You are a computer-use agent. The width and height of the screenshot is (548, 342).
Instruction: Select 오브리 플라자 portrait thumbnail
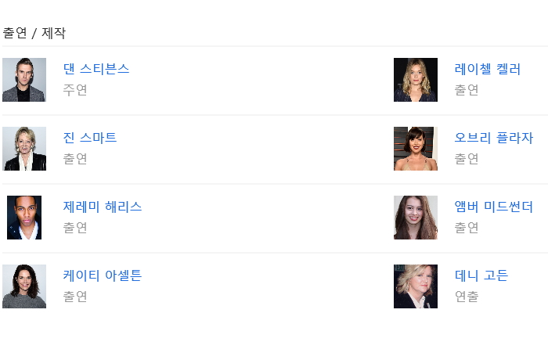[x=416, y=149]
